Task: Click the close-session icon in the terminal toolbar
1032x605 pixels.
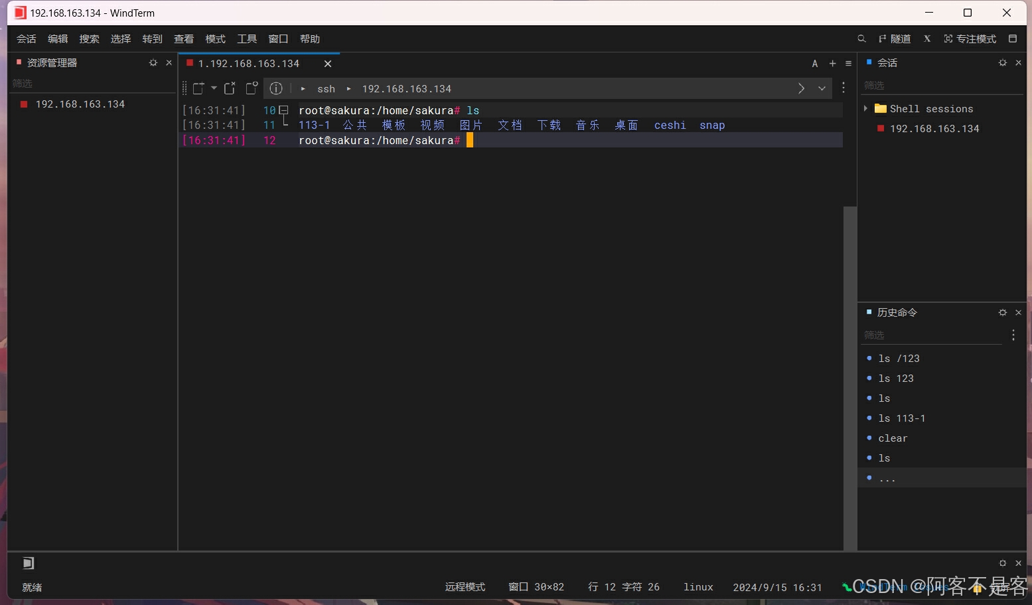Action: (230, 88)
